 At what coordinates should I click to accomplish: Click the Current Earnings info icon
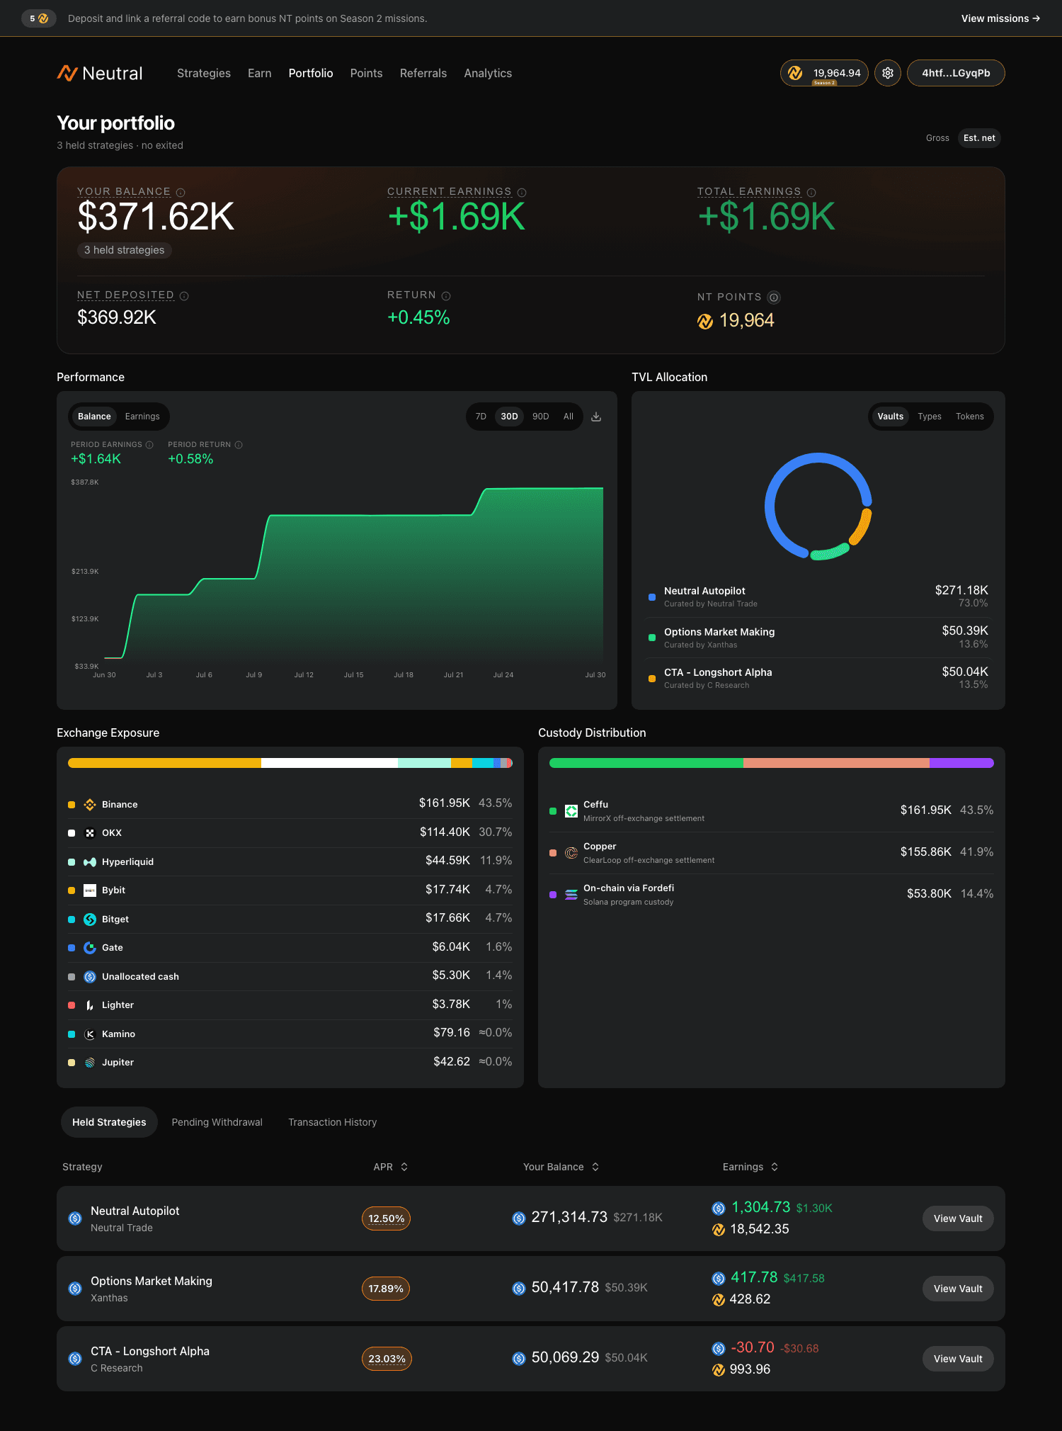coord(522,193)
